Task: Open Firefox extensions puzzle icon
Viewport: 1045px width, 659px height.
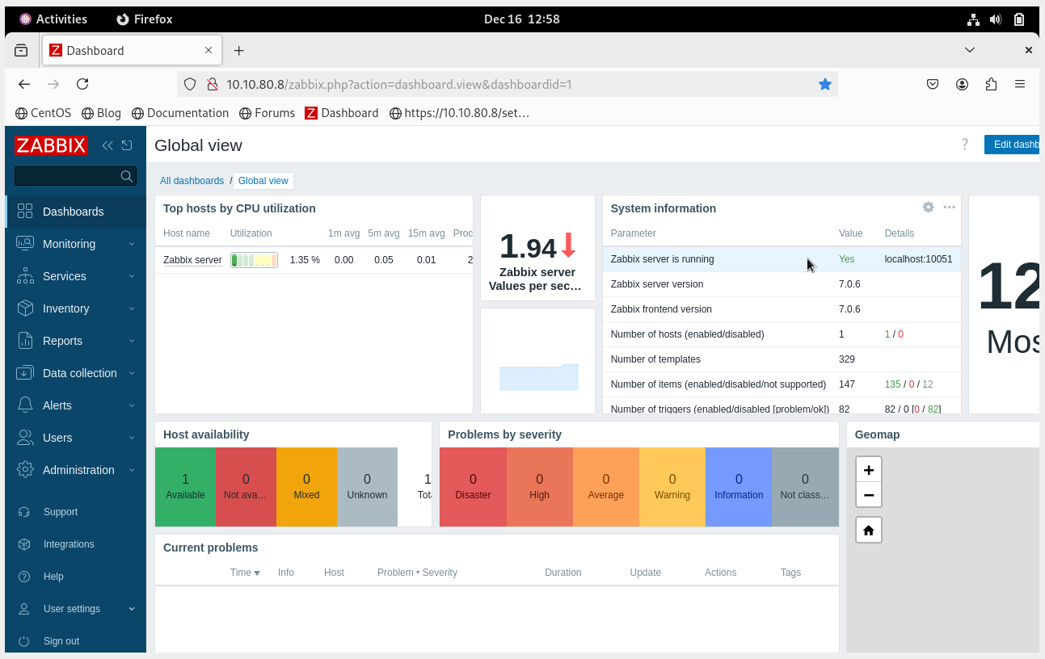Action: pos(991,84)
